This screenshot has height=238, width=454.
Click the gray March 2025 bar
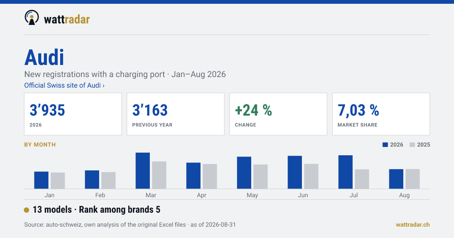pyautogui.click(x=159, y=175)
